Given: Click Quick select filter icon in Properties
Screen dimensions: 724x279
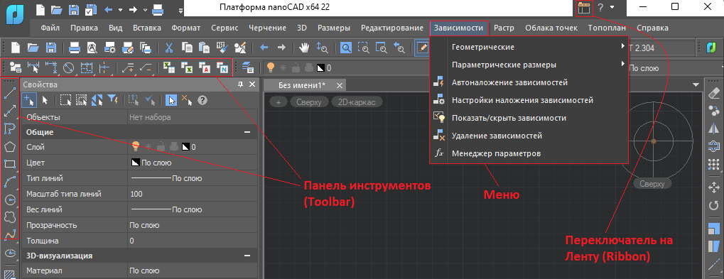Looking at the screenshot, I should 113,99.
